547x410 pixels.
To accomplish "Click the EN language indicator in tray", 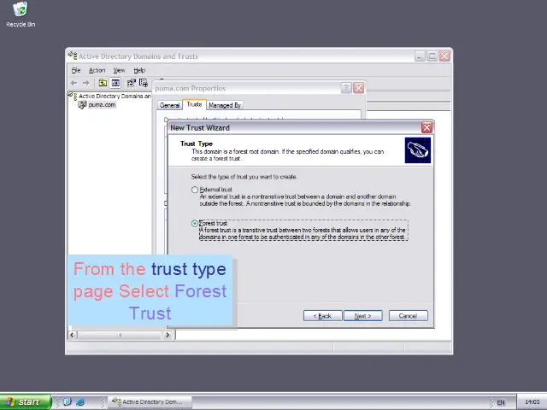I will tap(501, 402).
